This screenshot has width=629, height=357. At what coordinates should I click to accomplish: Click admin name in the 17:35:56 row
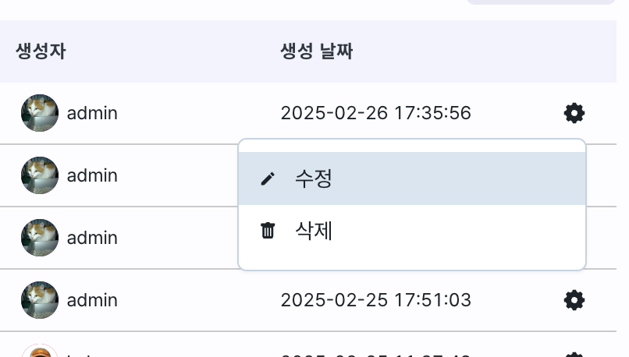click(x=92, y=113)
